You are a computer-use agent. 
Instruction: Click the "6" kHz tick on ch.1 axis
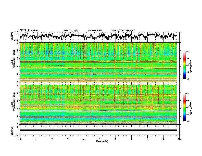(x=18, y=58)
